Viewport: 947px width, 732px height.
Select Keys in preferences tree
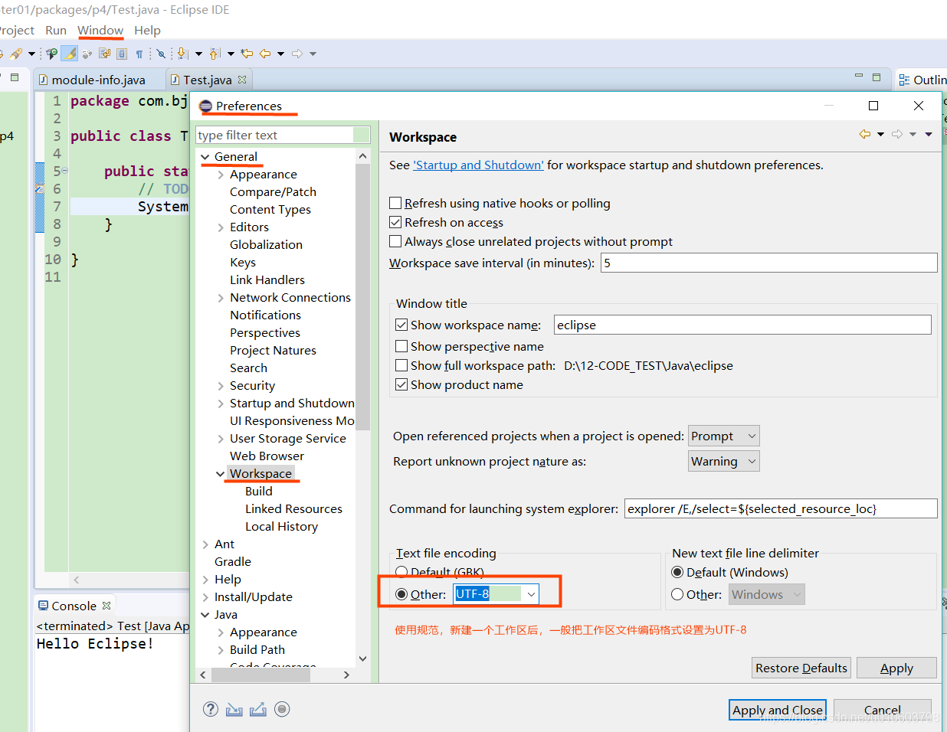point(243,262)
